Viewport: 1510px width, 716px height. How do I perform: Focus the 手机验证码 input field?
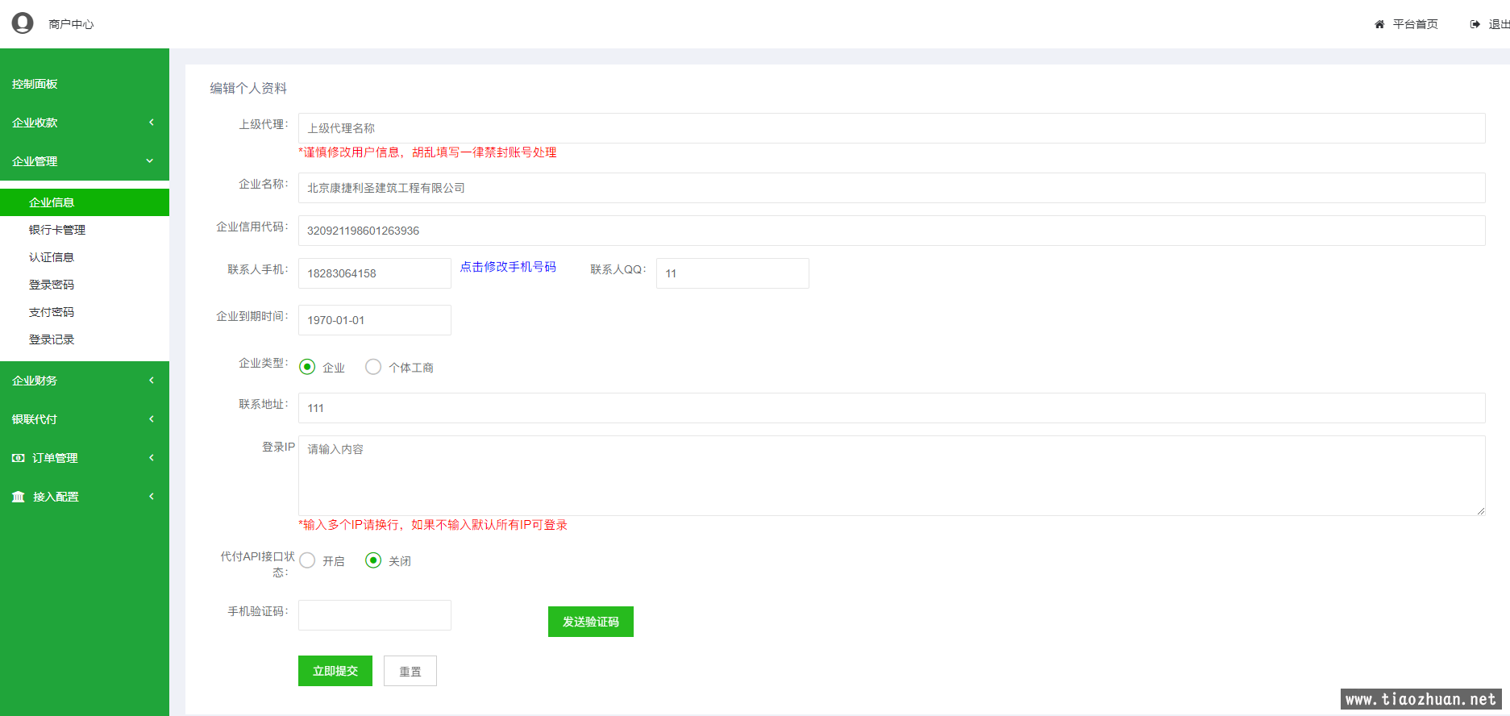coord(375,615)
